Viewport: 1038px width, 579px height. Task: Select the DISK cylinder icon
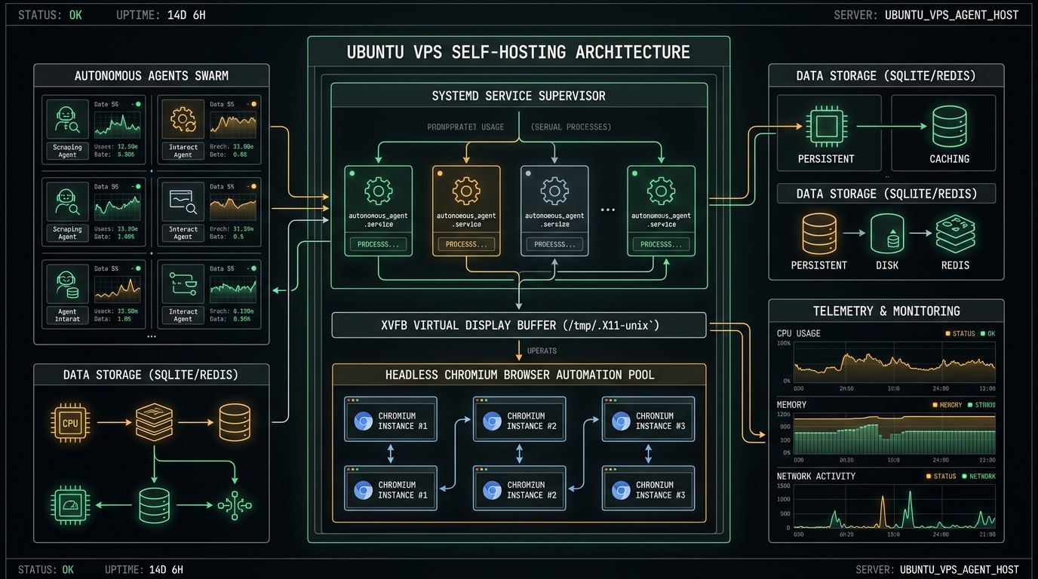(x=887, y=234)
